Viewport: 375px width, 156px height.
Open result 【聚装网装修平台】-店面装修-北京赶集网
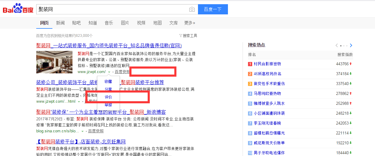click(x=81, y=142)
